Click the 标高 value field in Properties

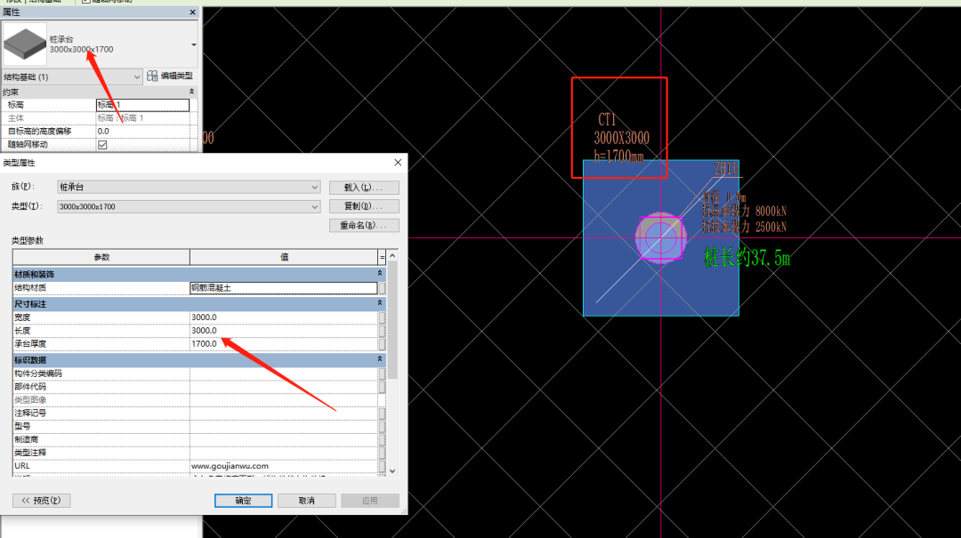(x=142, y=105)
